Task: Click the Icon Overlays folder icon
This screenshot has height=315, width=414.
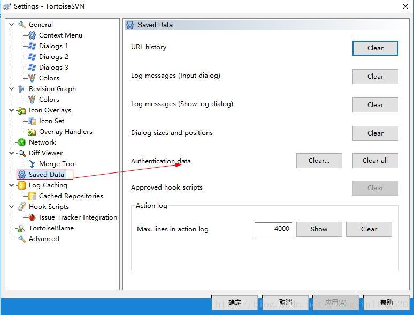Action: pos(21,110)
